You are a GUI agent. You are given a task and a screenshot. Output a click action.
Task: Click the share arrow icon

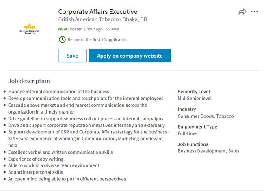click(x=242, y=12)
